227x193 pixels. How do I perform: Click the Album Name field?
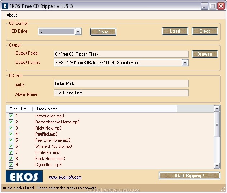click(x=121, y=93)
